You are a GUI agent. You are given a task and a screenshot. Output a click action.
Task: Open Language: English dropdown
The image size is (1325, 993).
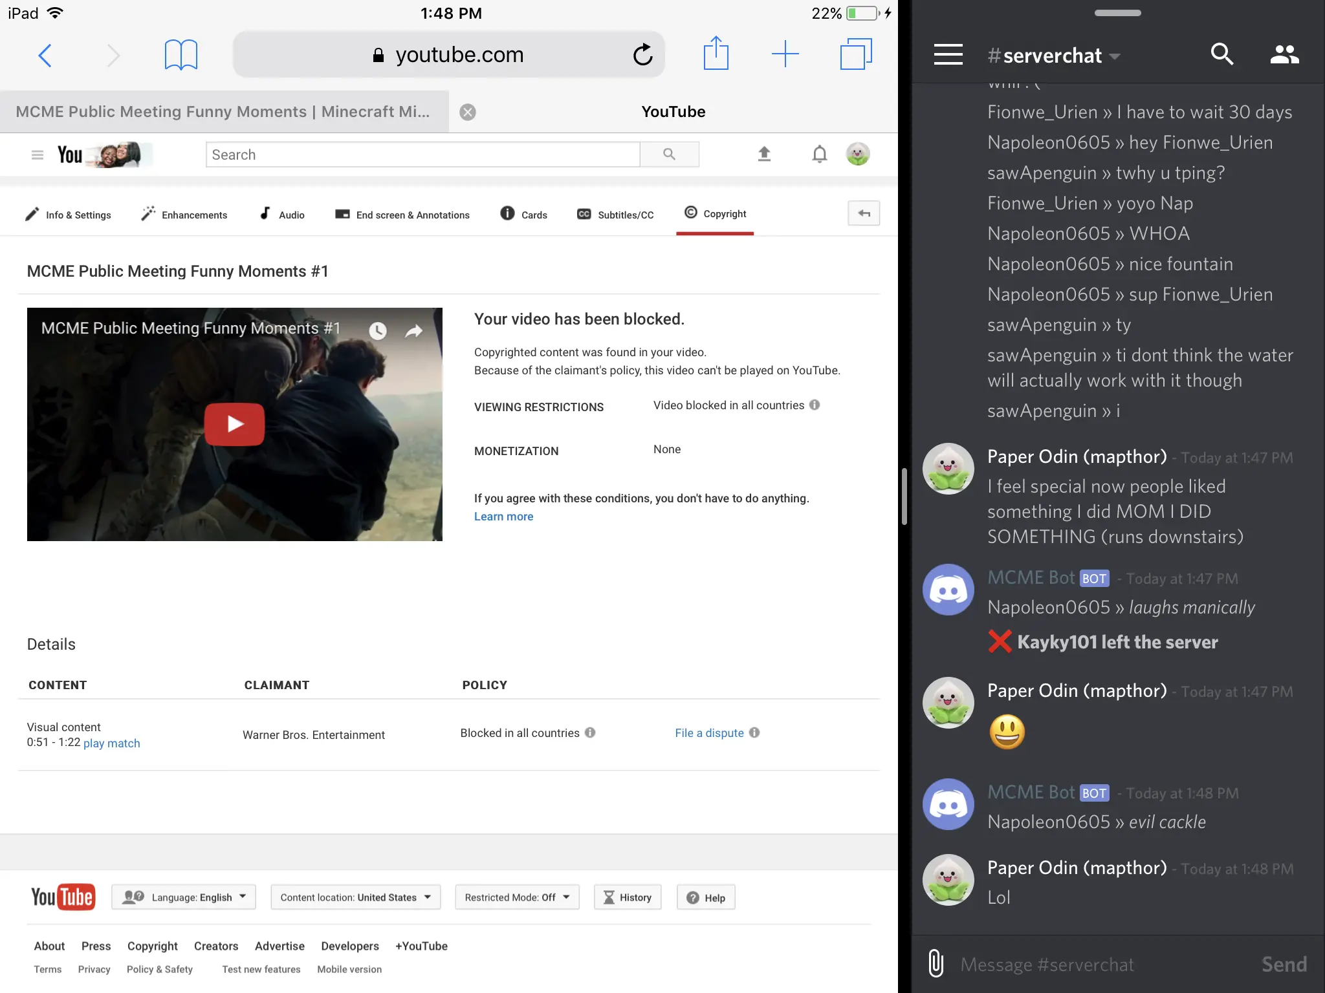point(184,897)
